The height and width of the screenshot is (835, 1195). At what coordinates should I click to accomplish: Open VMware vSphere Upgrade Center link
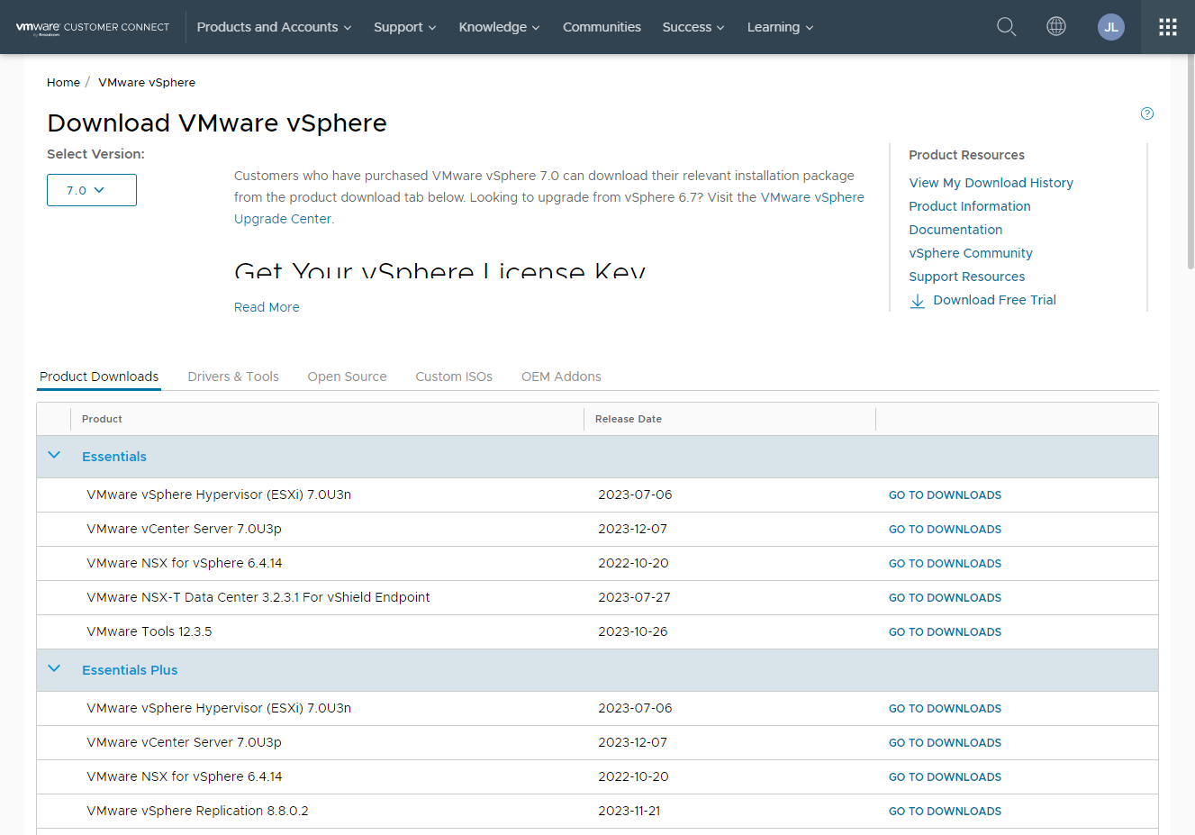812,197
